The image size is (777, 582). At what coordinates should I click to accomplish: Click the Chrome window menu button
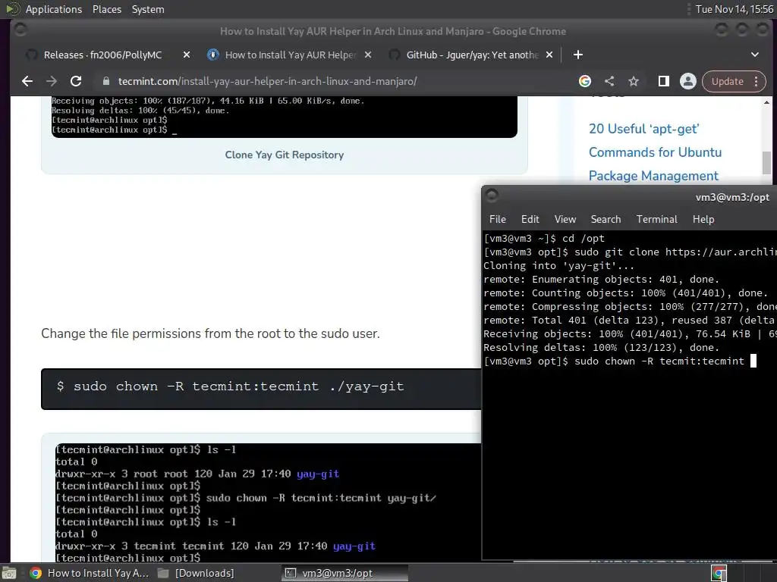click(x=20, y=30)
